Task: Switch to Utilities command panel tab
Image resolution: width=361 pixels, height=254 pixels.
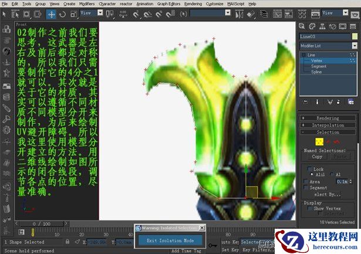Action: point(353,26)
